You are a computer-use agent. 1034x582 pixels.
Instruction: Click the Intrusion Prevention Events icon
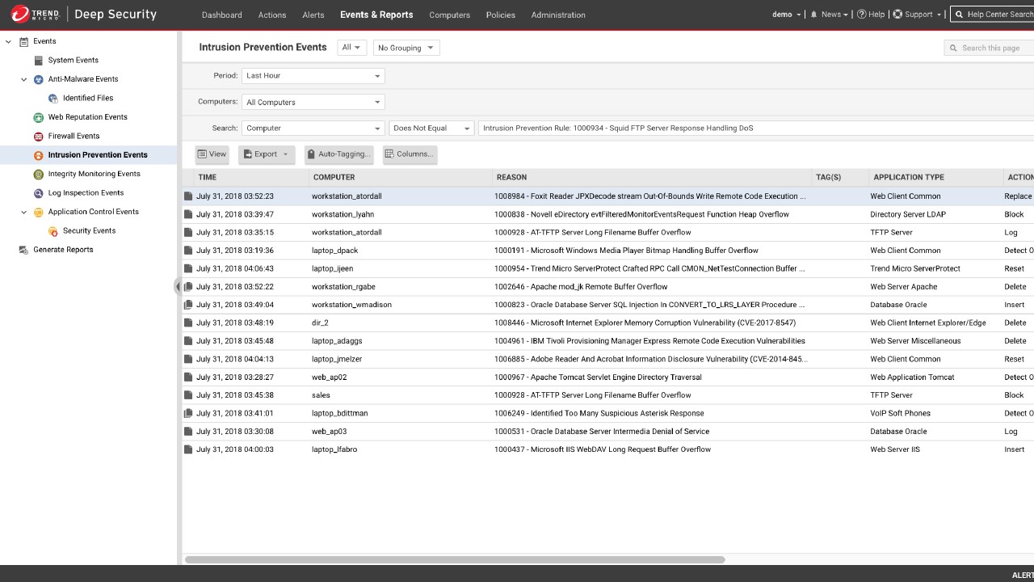click(x=39, y=155)
